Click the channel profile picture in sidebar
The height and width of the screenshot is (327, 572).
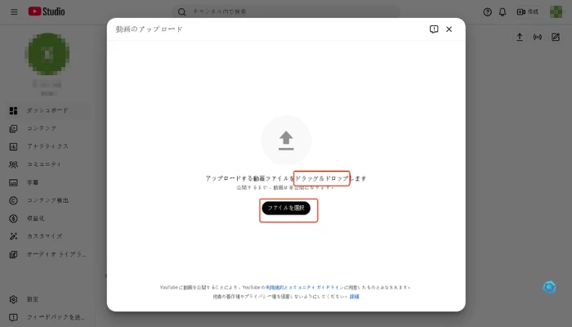coord(49,54)
